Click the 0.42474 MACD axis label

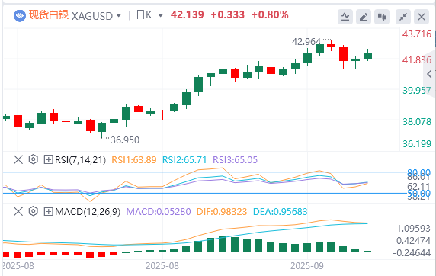[x=413, y=241]
